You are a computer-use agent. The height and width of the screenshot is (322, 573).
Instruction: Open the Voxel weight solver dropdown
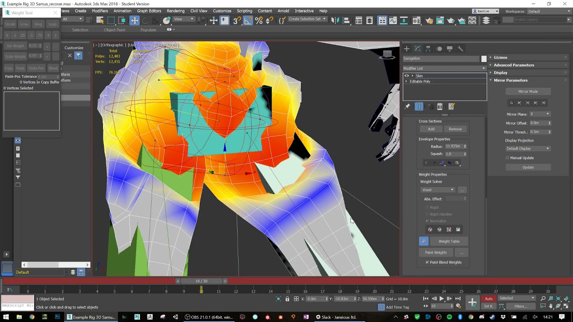coord(438,190)
